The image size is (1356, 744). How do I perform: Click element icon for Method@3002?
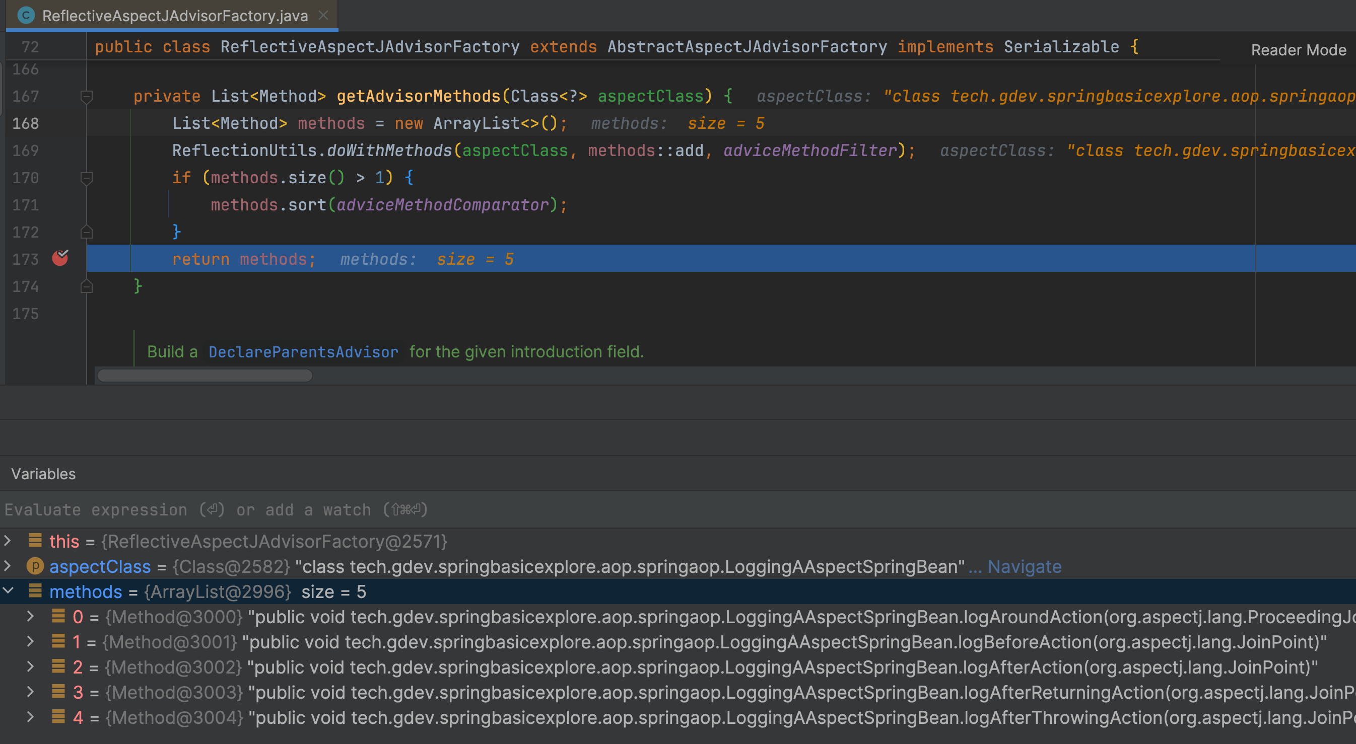[58, 666]
